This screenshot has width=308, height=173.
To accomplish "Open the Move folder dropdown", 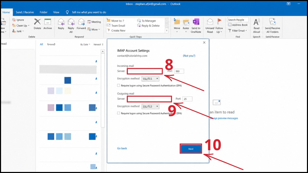I will click(x=177, y=26).
